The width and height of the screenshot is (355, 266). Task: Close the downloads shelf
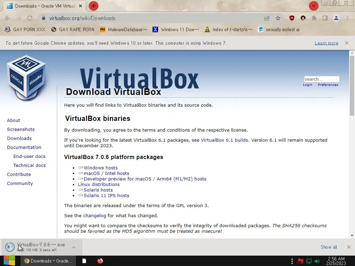[348, 247]
